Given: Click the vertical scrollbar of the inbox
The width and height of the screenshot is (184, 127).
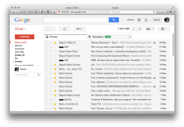Looking at the screenshot, I should pyautogui.click(x=173, y=45).
